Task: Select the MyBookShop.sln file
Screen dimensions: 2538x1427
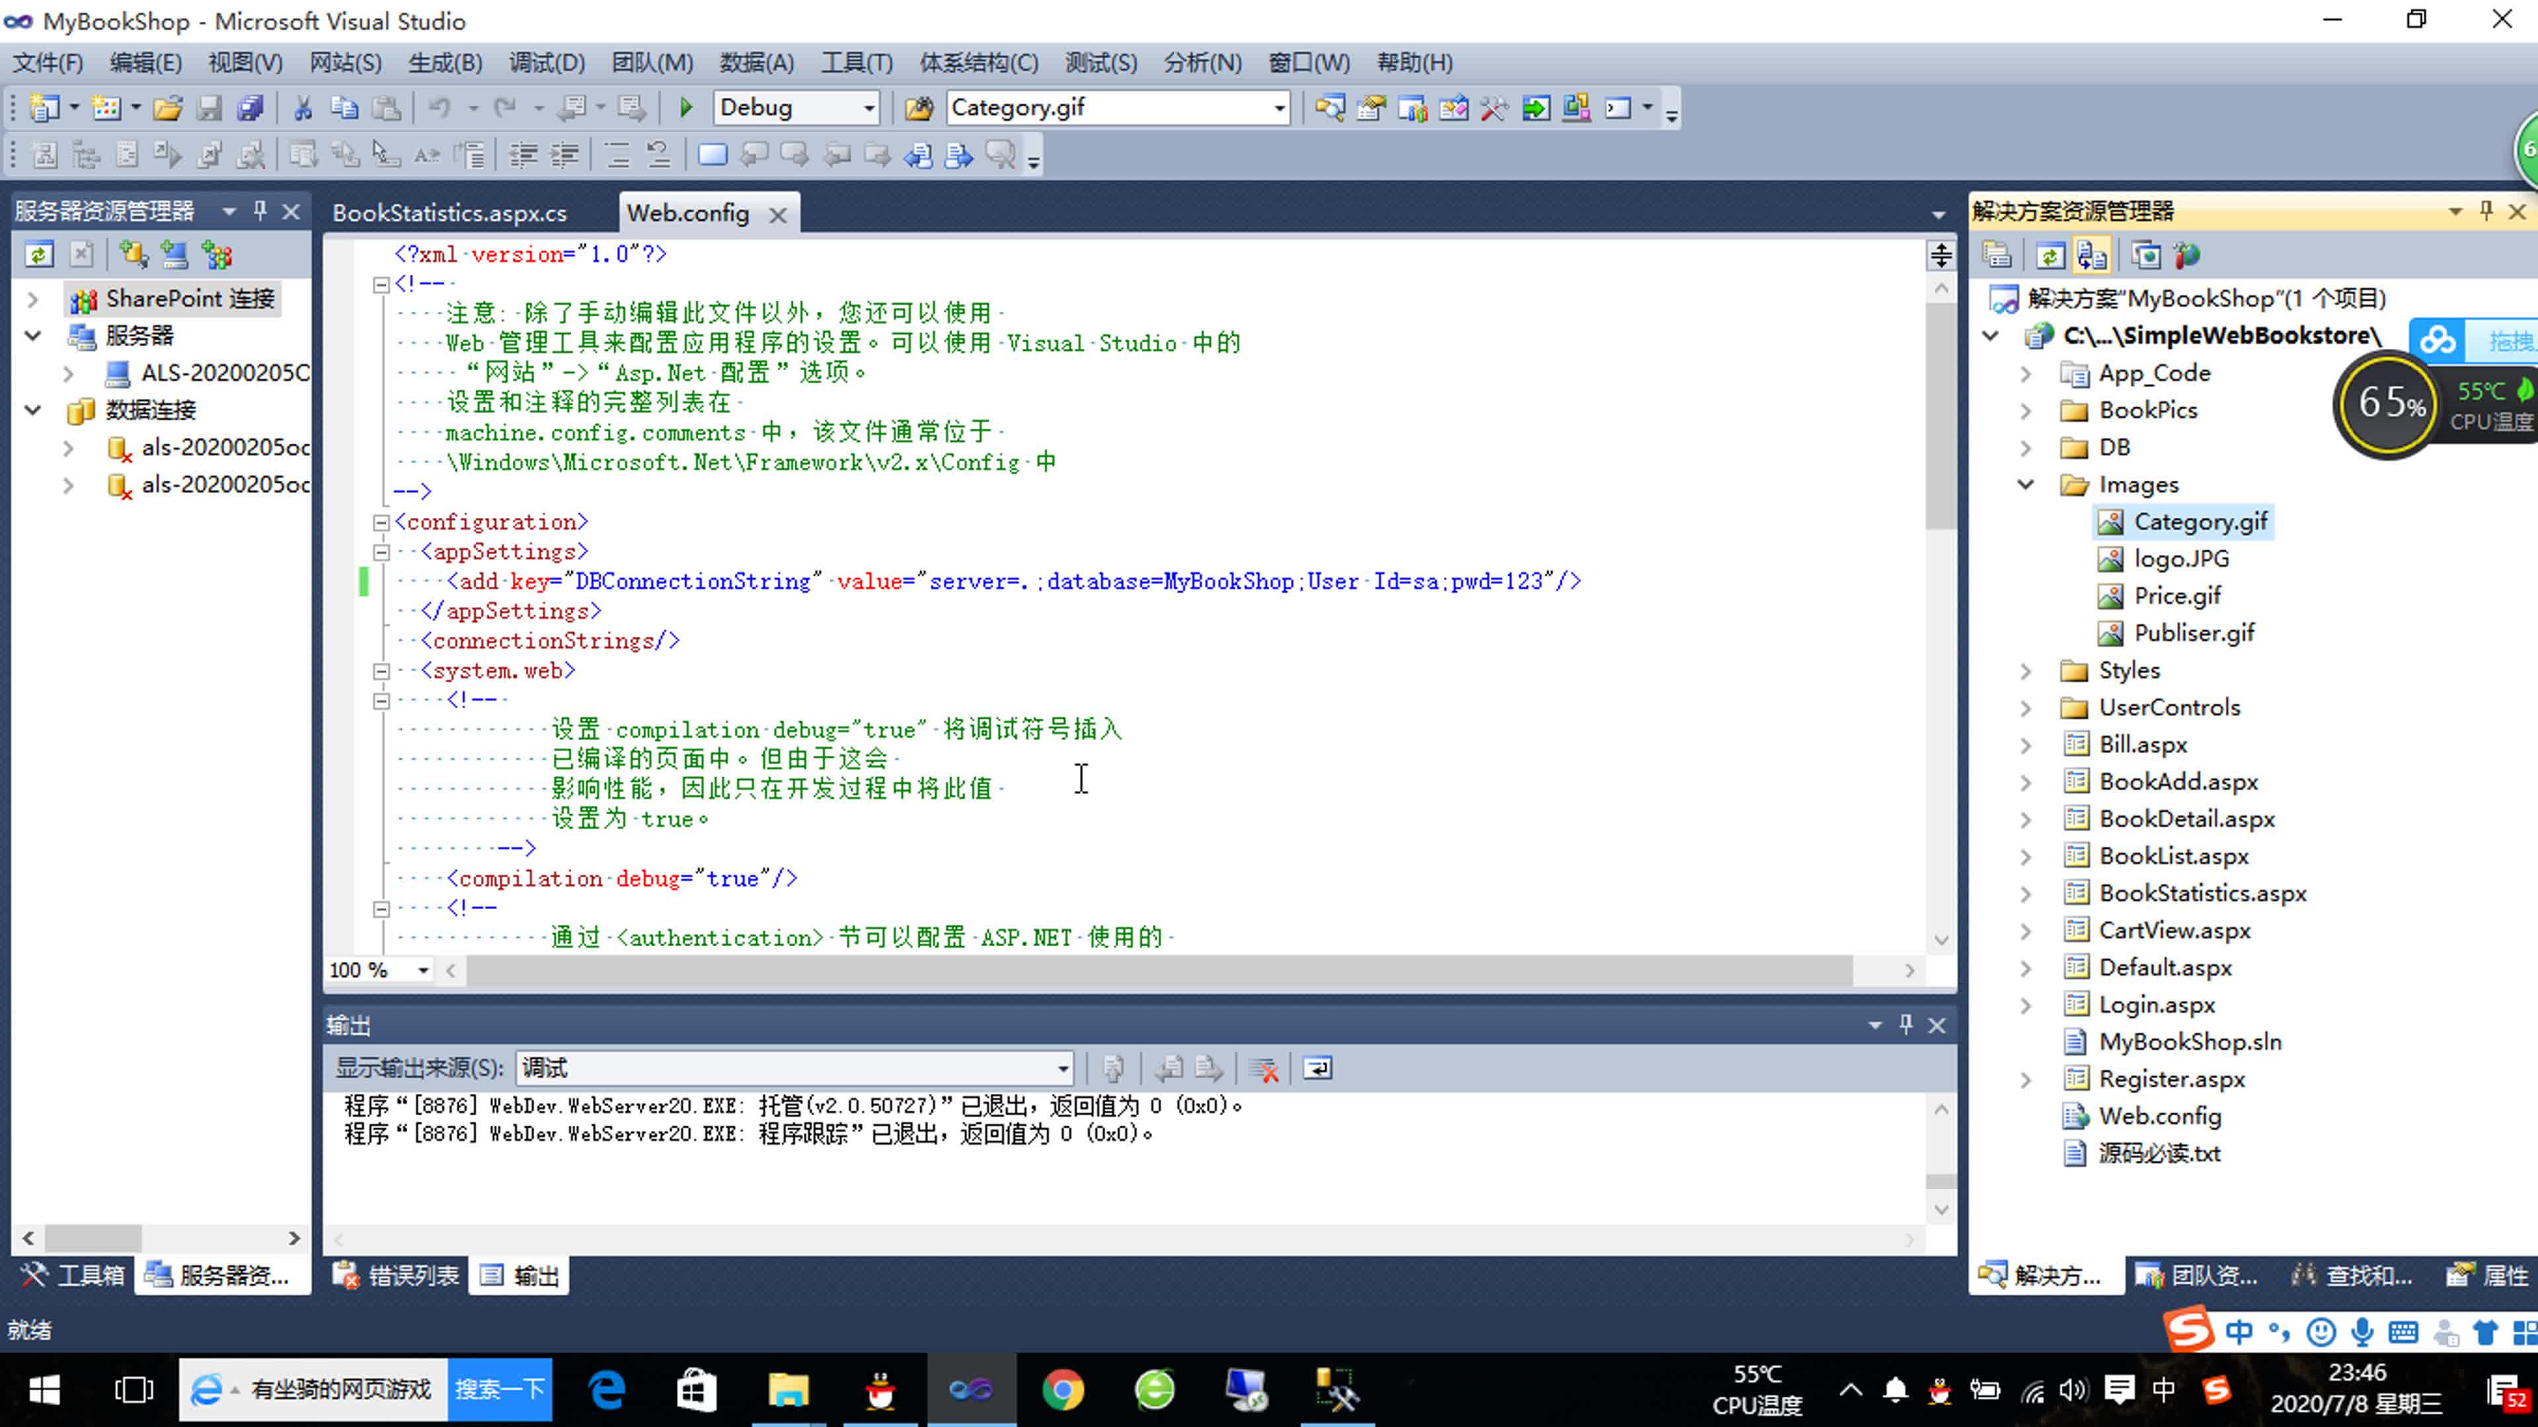Action: pos(2189,1042)
